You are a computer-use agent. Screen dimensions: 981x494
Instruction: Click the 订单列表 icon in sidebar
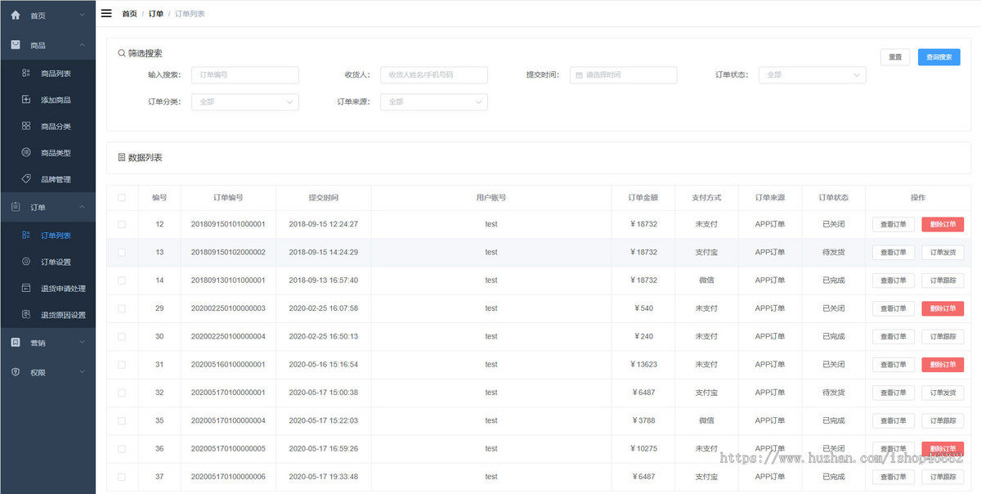click(26, 235)
